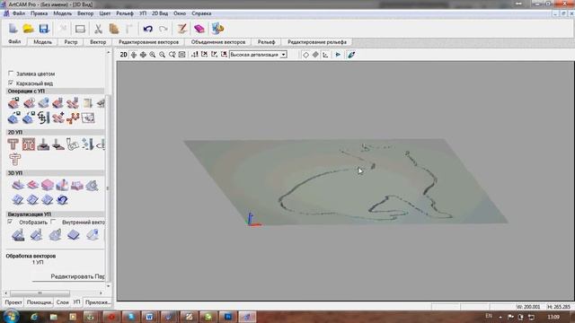Image resolution: width=575 pixels, height=323 pixels.
Task: Click the Zoom to fit icon in view toolbar
Action: (181, 55)
